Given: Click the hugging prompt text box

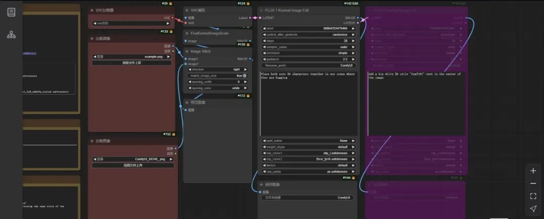Looking at the screenshot, I should (309, 103).
